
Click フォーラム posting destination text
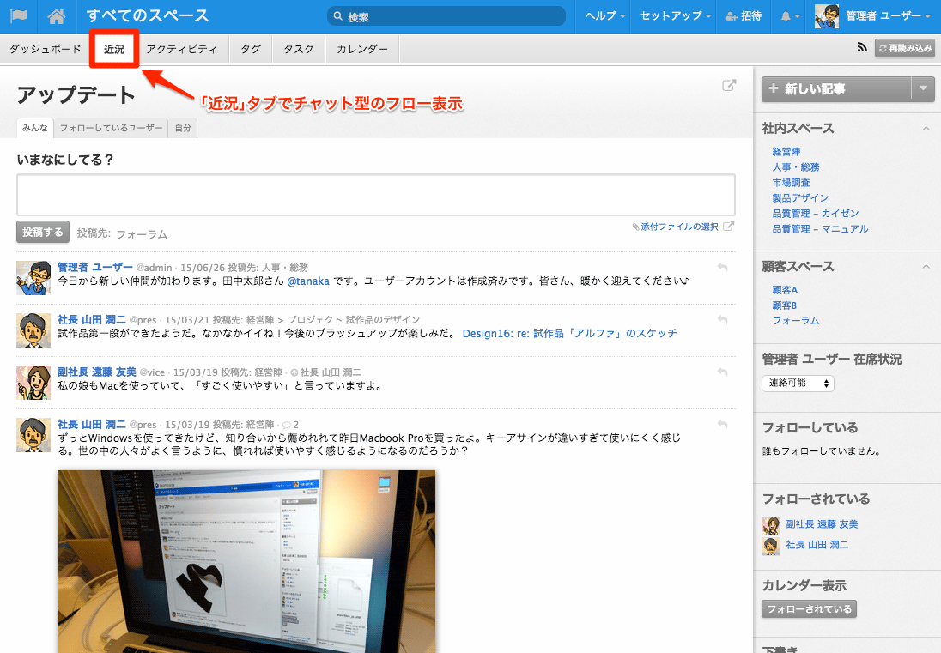pyautogui.click(x=142, y=234)
